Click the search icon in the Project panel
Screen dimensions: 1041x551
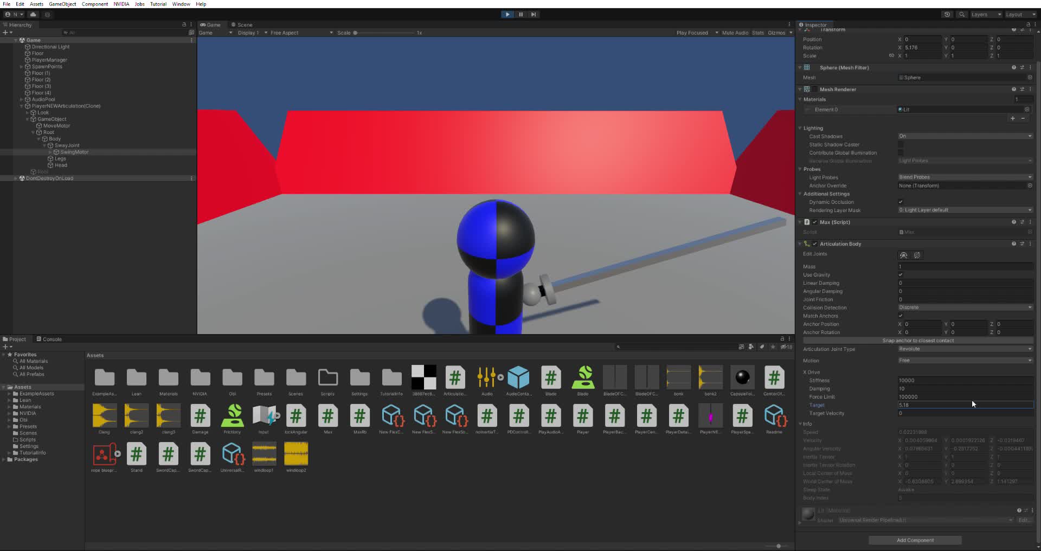(x=618, y=347)
